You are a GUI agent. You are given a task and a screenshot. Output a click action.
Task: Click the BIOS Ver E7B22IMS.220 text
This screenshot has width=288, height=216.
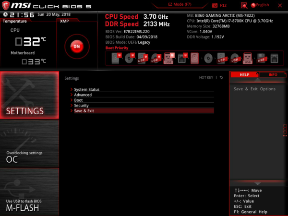(x=128, y=32)
